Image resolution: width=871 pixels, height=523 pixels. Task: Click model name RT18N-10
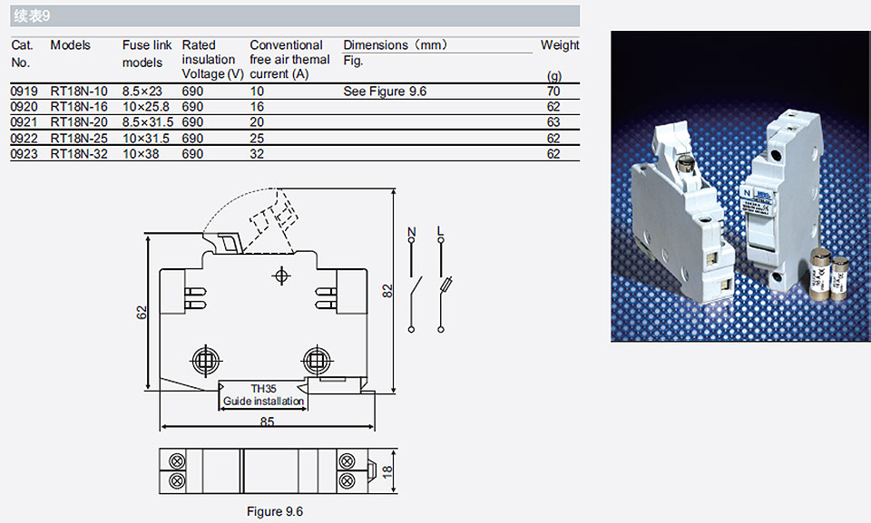click(79, 91)
